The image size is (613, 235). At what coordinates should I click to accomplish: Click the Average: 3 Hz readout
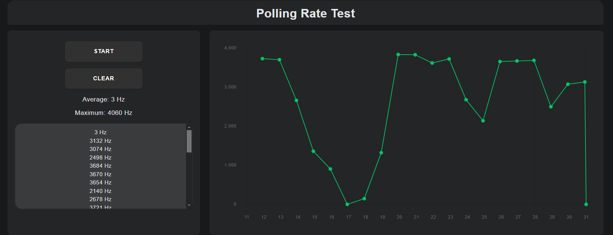103,99
